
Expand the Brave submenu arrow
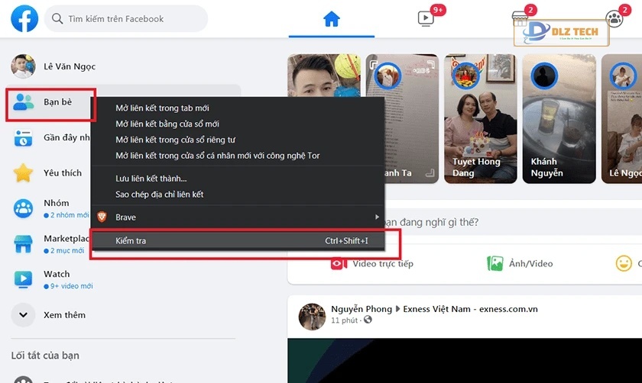(377, 217)
